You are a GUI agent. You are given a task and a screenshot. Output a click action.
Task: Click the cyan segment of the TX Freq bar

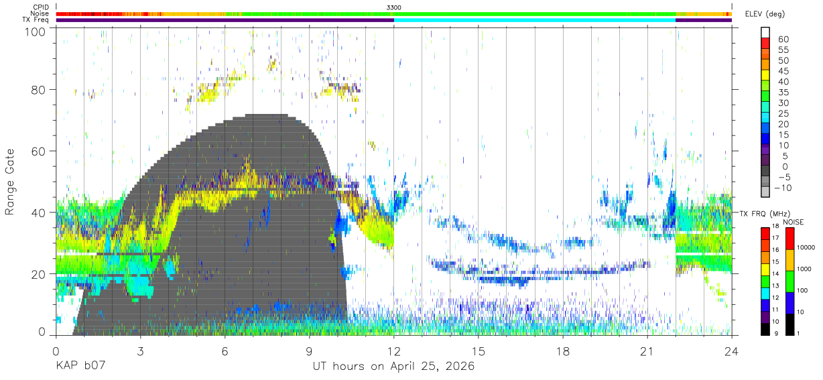[x=534, y=20]
